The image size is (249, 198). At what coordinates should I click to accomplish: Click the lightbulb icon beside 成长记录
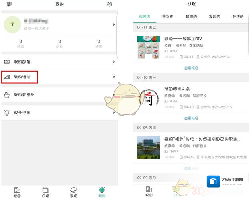coord(7,113)
